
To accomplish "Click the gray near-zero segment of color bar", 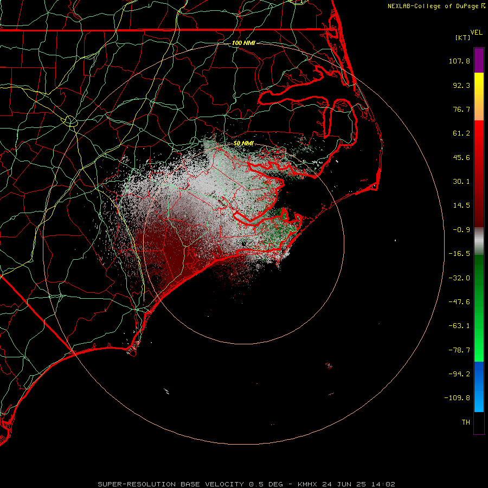I will pos(479,241).
